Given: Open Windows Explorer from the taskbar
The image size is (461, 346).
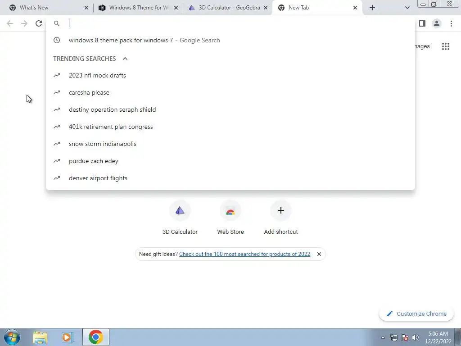Looking at the screenshot, I should click(40, 337).
